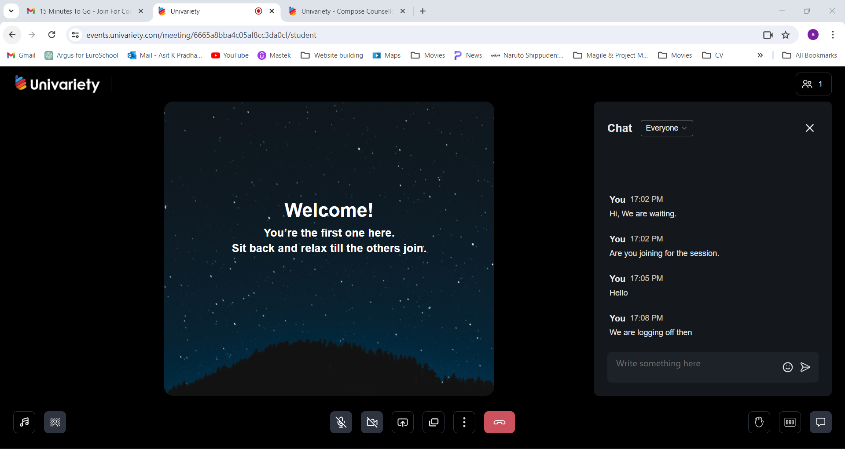This screenshot has height=449, width=845.
Task: Raise your hand
Action: pyautogui.click(x=759, y=422)
